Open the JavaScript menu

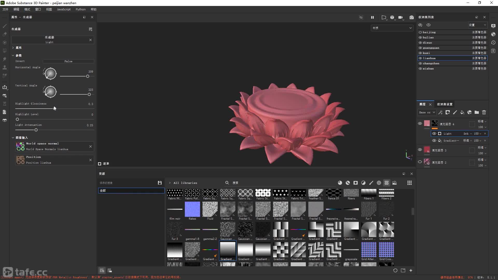coord(64,9)
